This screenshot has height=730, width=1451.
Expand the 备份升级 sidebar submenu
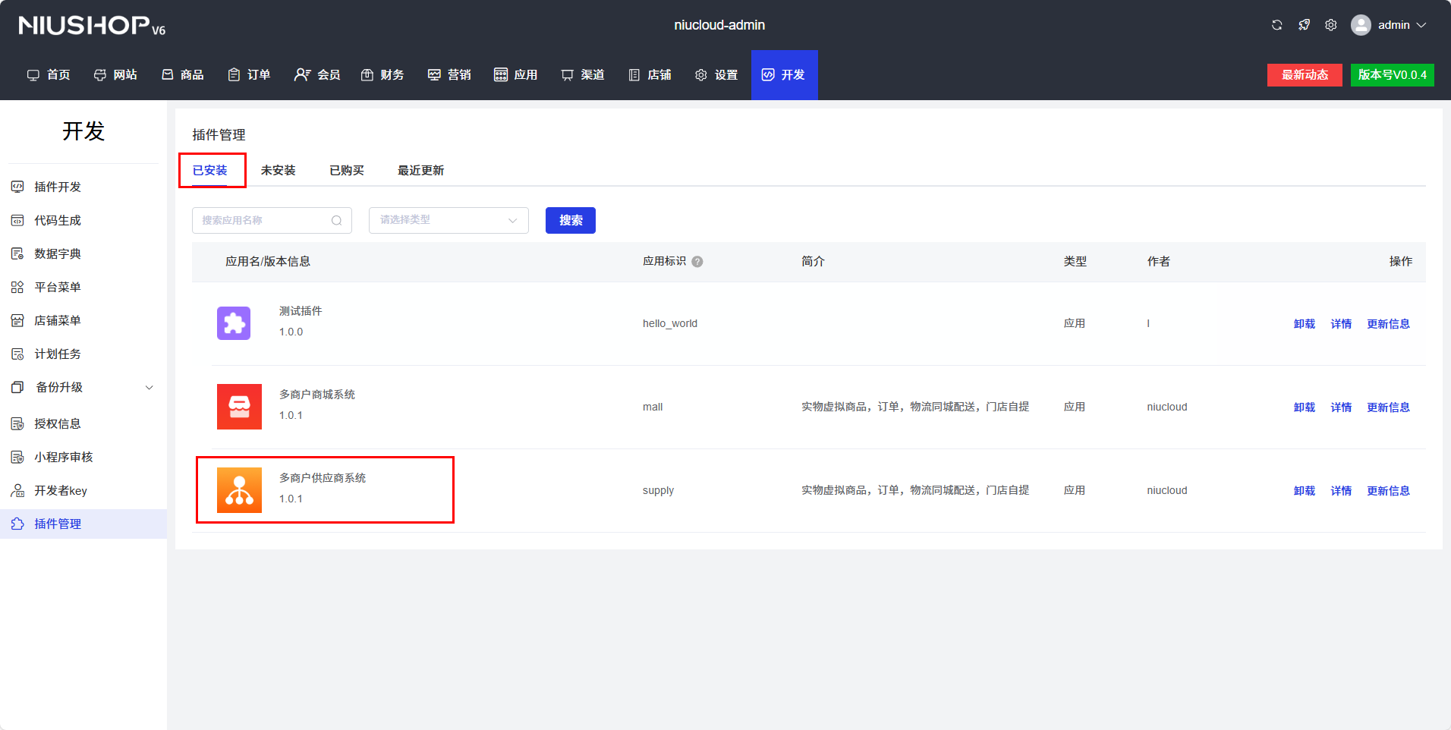[150, 388]
